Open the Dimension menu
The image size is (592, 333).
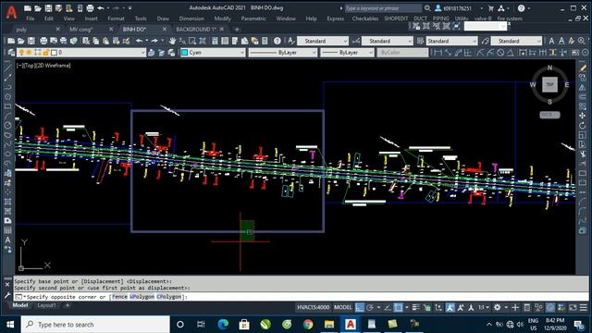click(191, 18)
